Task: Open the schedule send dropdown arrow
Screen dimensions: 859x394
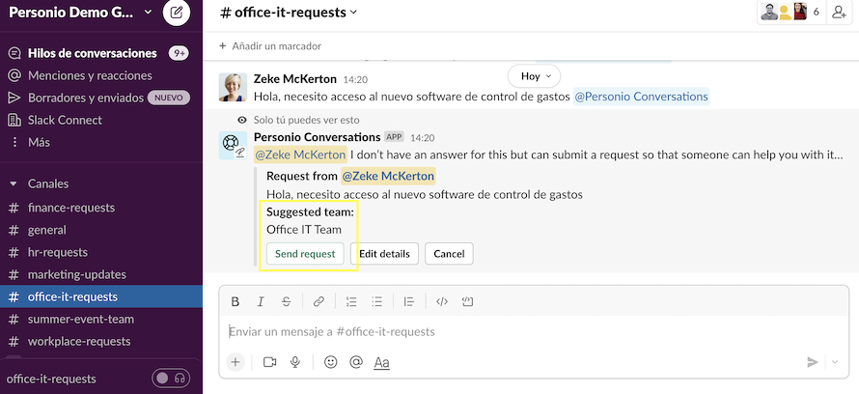Action: click(x=835, y=362)
